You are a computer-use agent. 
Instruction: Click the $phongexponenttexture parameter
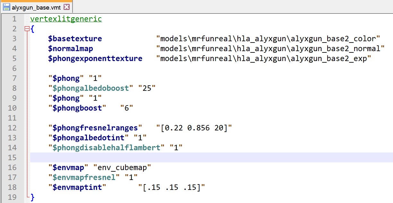click(95, 59)
